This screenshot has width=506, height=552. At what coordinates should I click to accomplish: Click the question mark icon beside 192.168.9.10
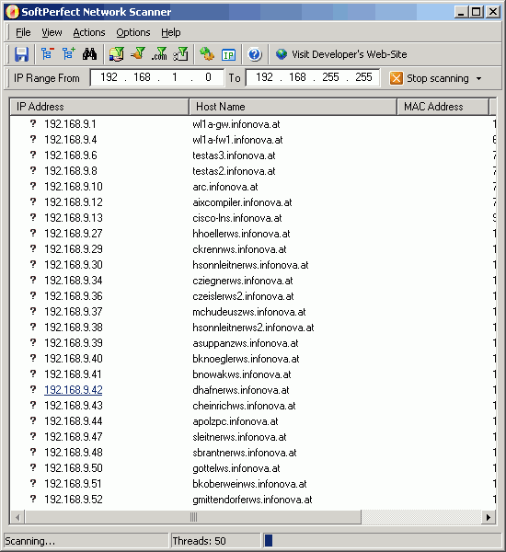pyautogui.click(x=33, y=186)
